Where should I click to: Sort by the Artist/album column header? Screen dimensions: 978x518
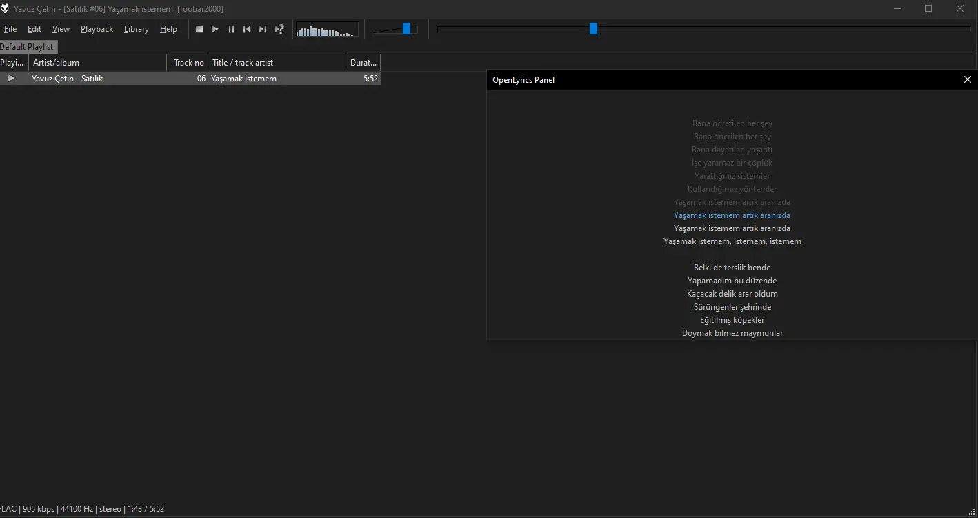coord(97,63)
